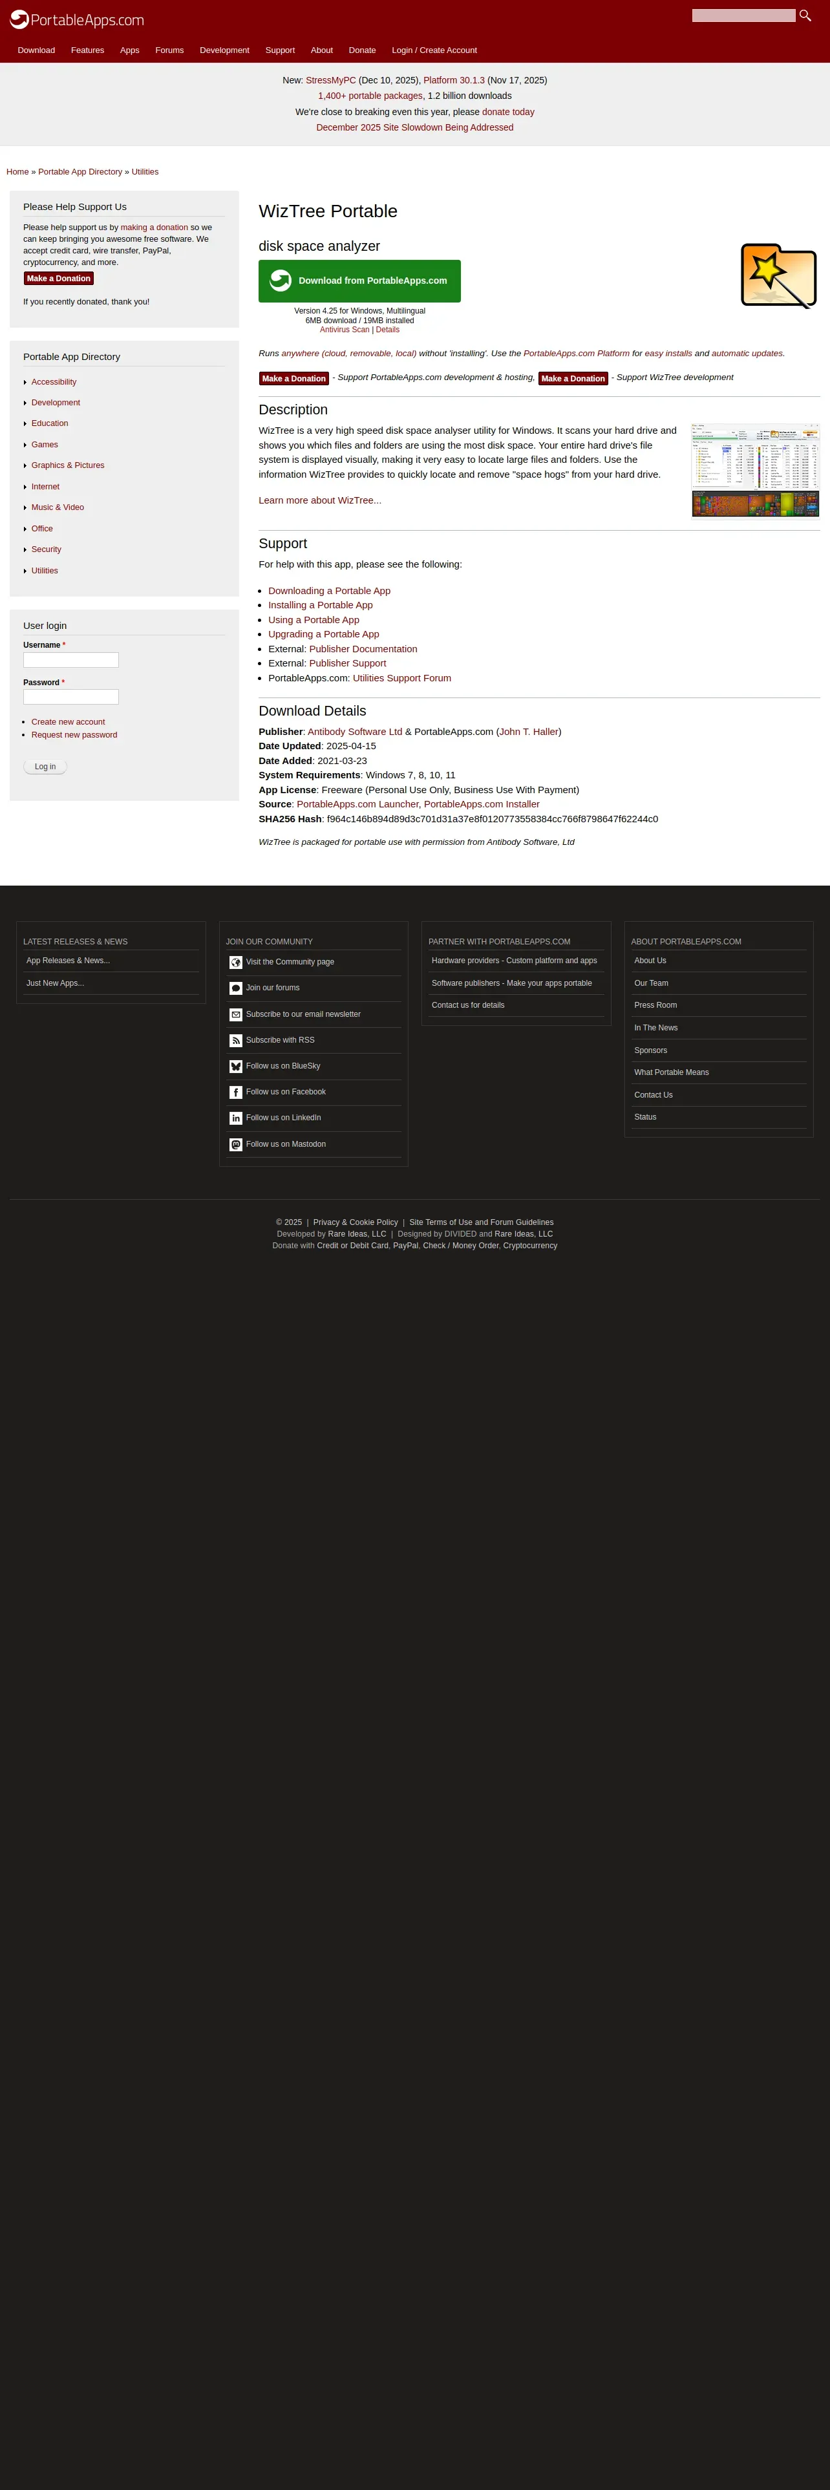Open Utilities in the Portable App Directory list

tap(45, 571)
